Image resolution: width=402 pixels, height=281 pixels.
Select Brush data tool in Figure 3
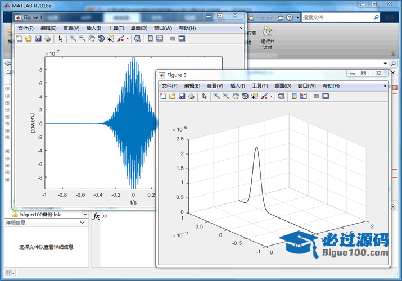(264, 96)
